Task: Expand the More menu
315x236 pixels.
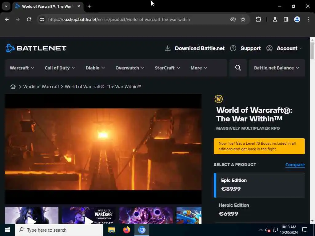Action: [198, 68]
